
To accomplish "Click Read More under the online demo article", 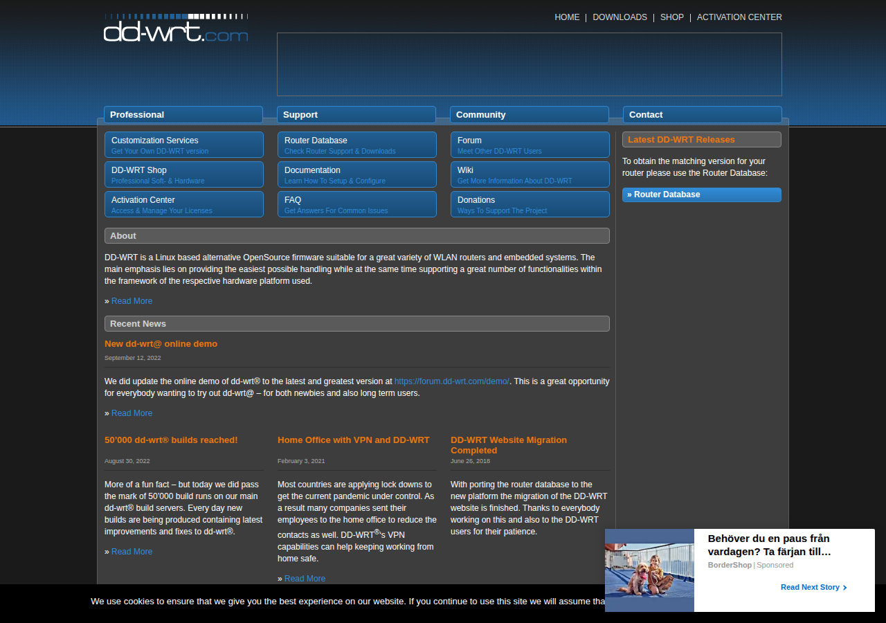I will [x=132, y=413].
